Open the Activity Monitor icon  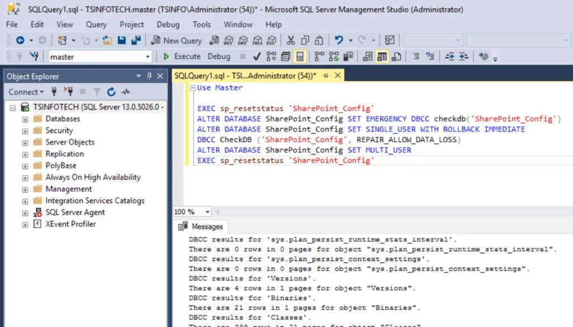click(x=389, y=40)
